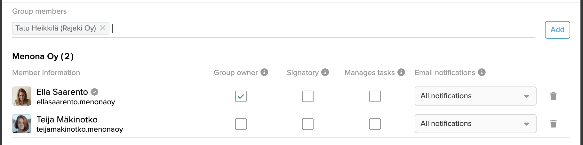Open Teija Mäkinotko's profile photo
The height and width of the screenshot is (145, 583).
[x=22, y=124]
